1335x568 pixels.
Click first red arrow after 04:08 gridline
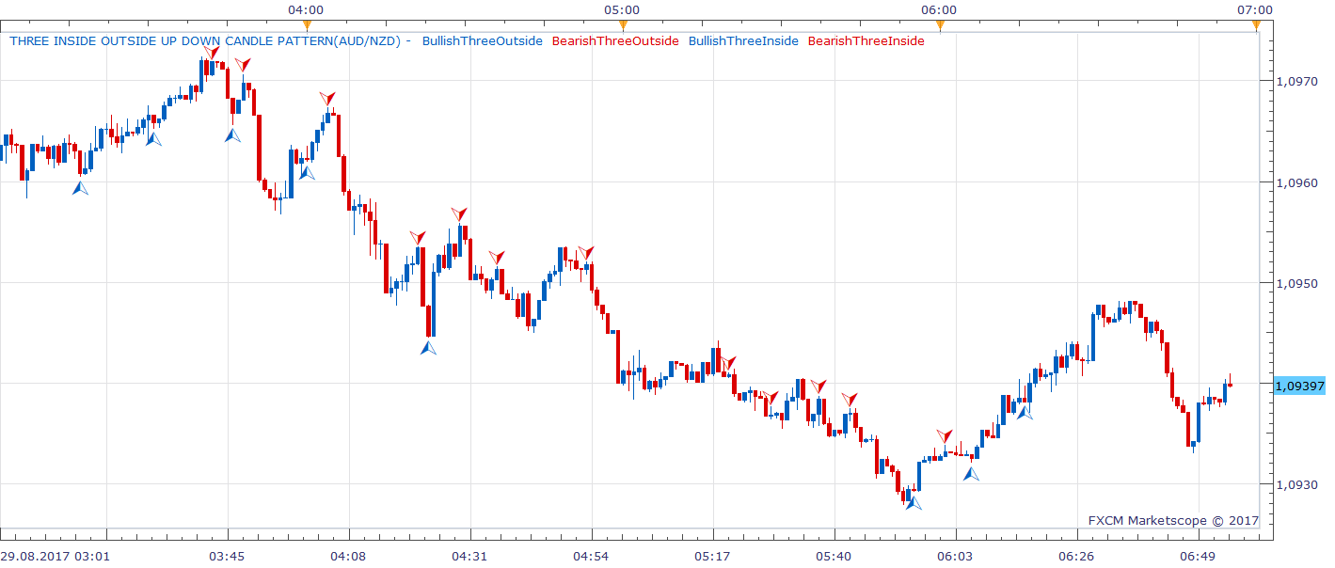[418, 238]
